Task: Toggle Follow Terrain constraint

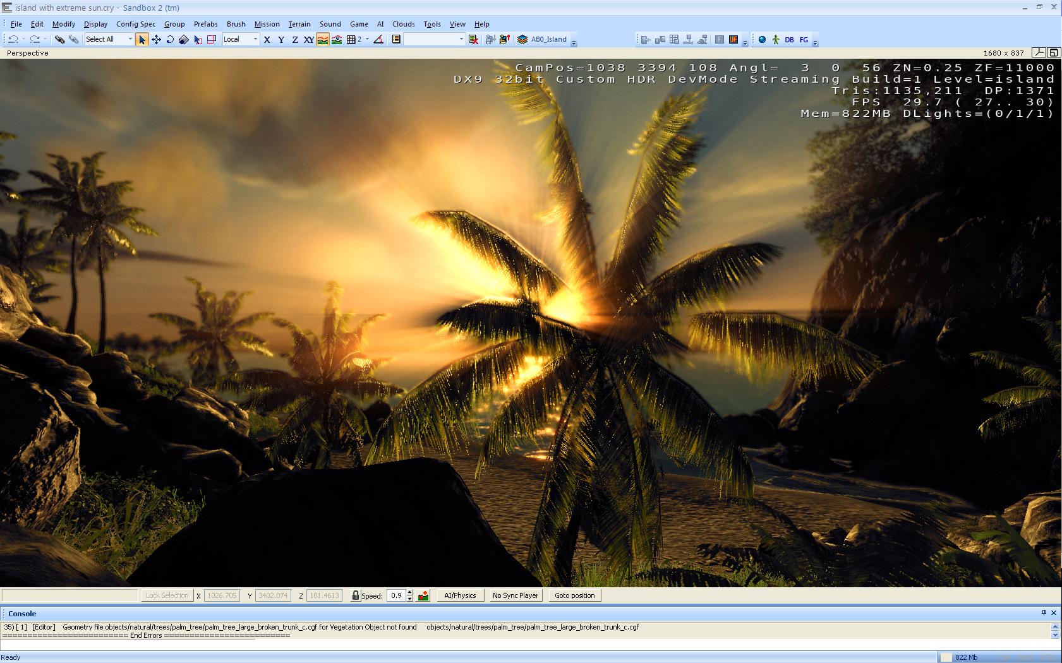Action: coord(323,39)
